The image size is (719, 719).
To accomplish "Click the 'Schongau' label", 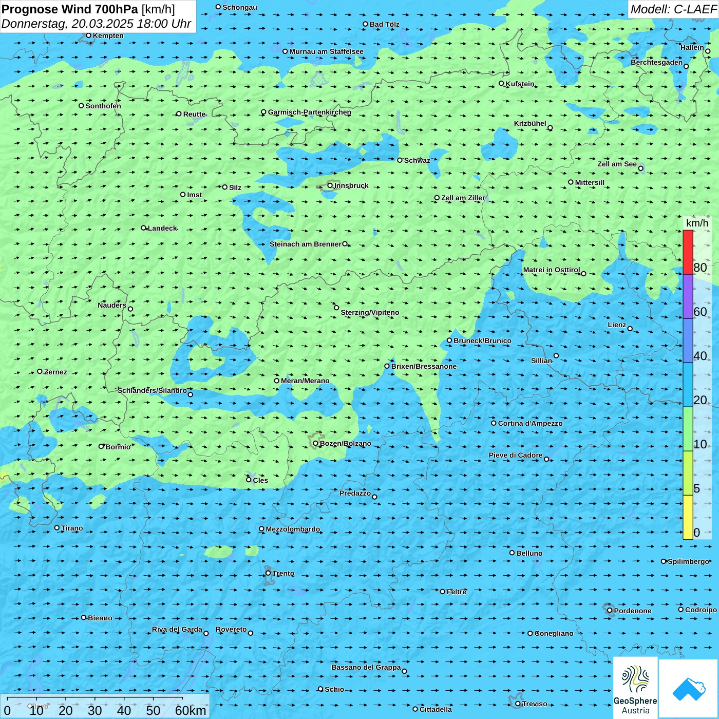I will (240, 7).
